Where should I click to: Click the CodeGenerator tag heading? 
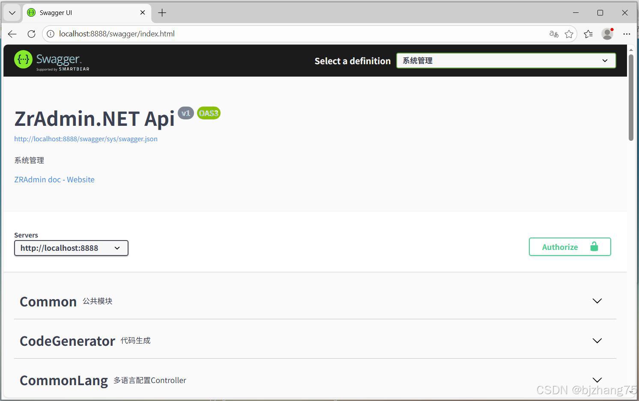pyautogui.click(x=68, y=341)
